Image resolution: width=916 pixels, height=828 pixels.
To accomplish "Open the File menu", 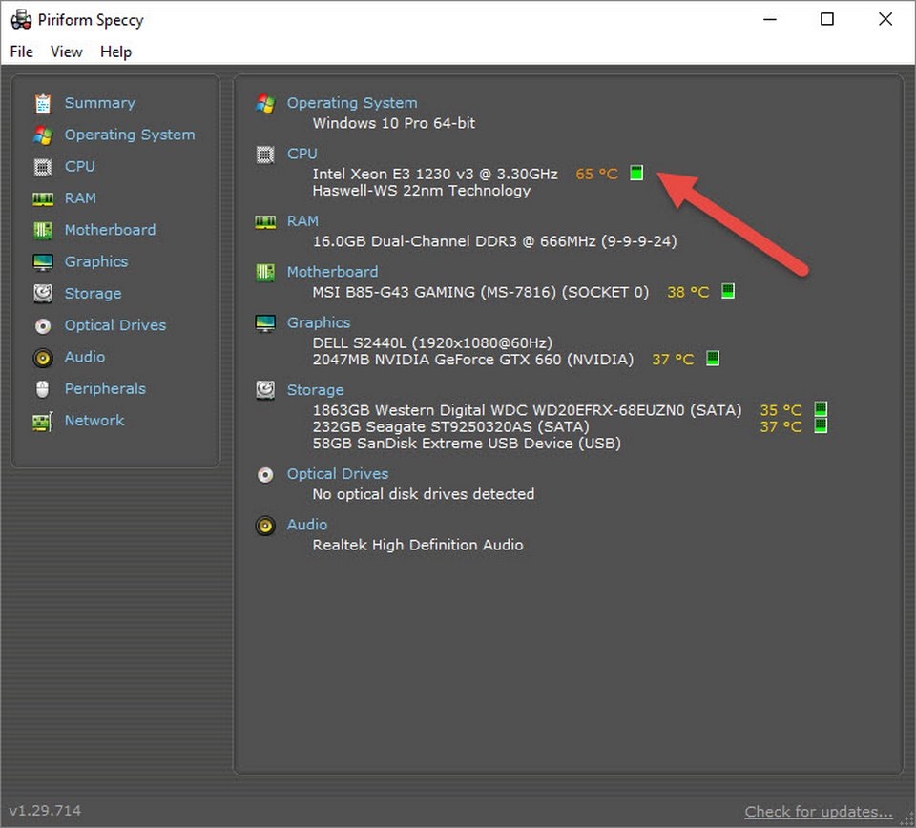I will point(22,52).
